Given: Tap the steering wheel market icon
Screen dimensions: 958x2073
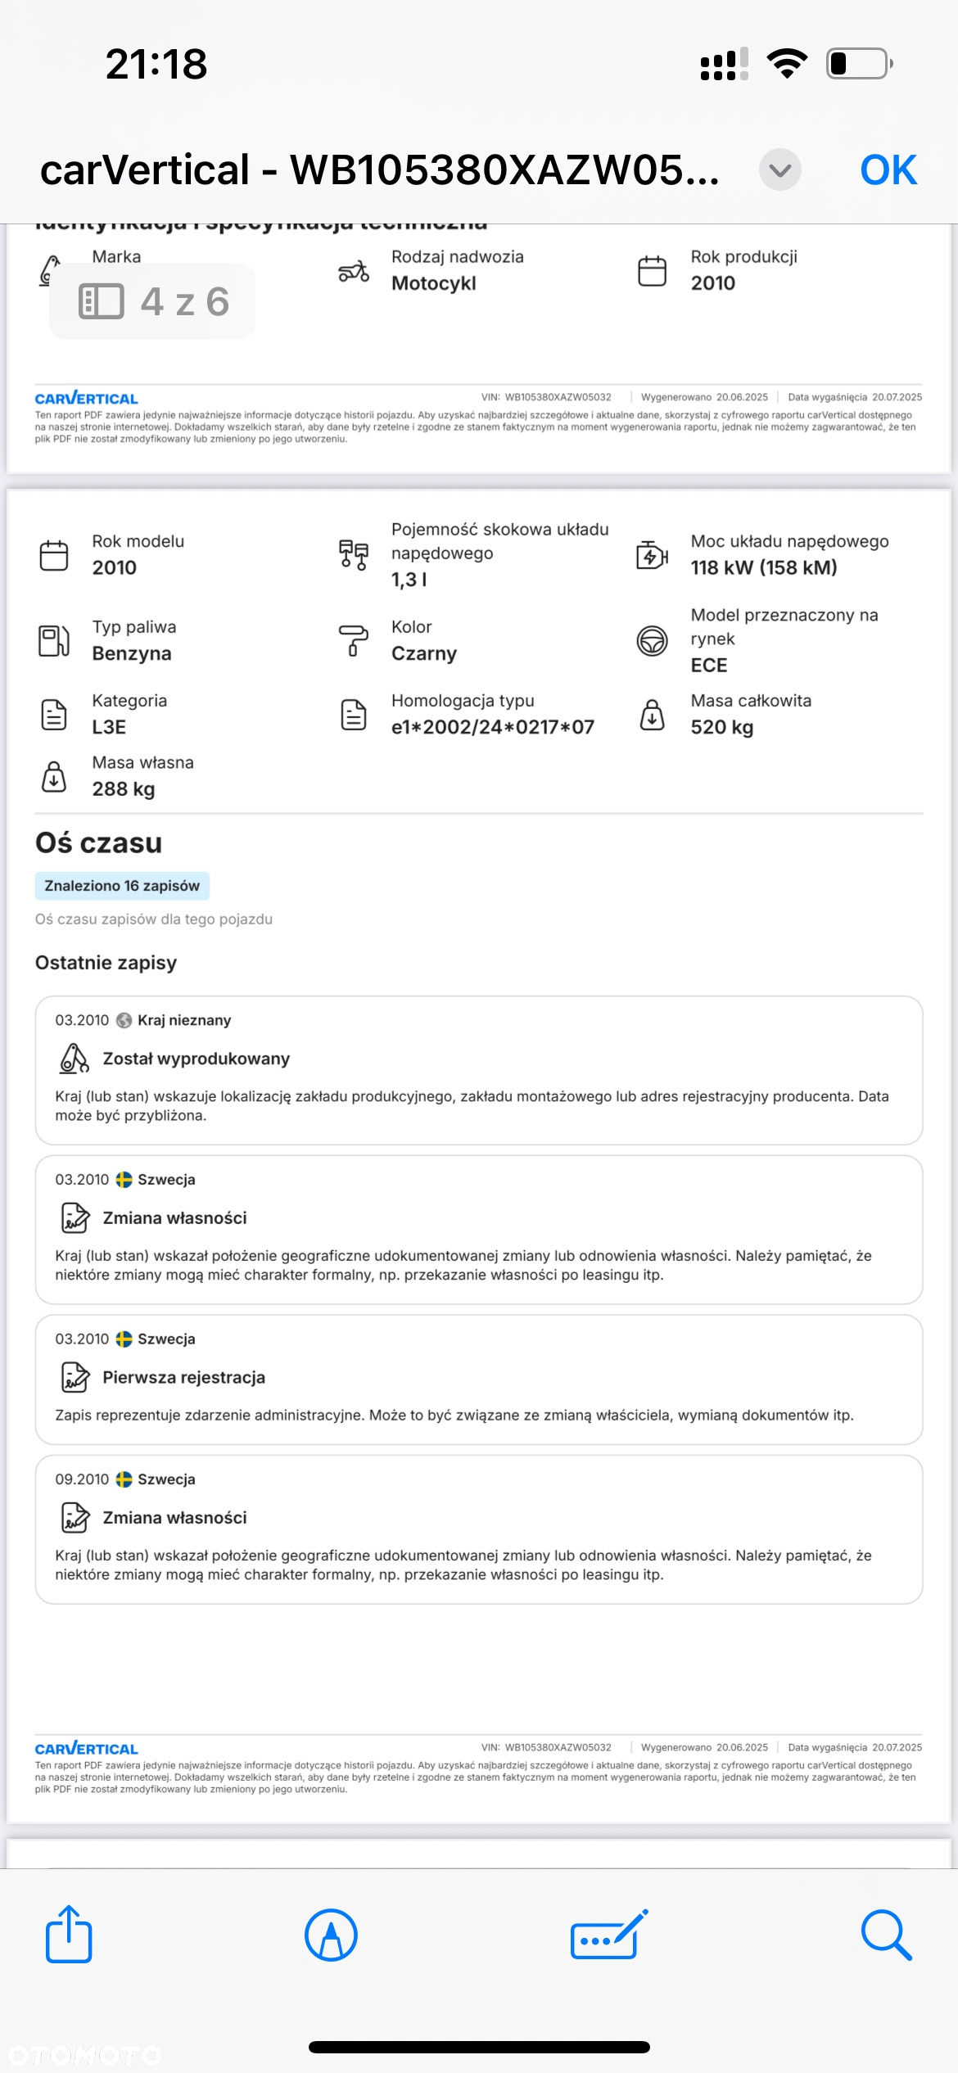Looking at the screenshot, I should [653, 640].
